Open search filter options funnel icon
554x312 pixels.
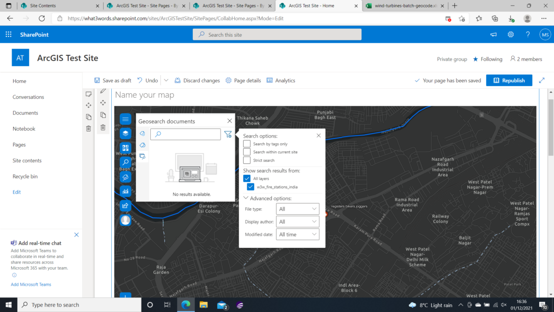[228, 135]
